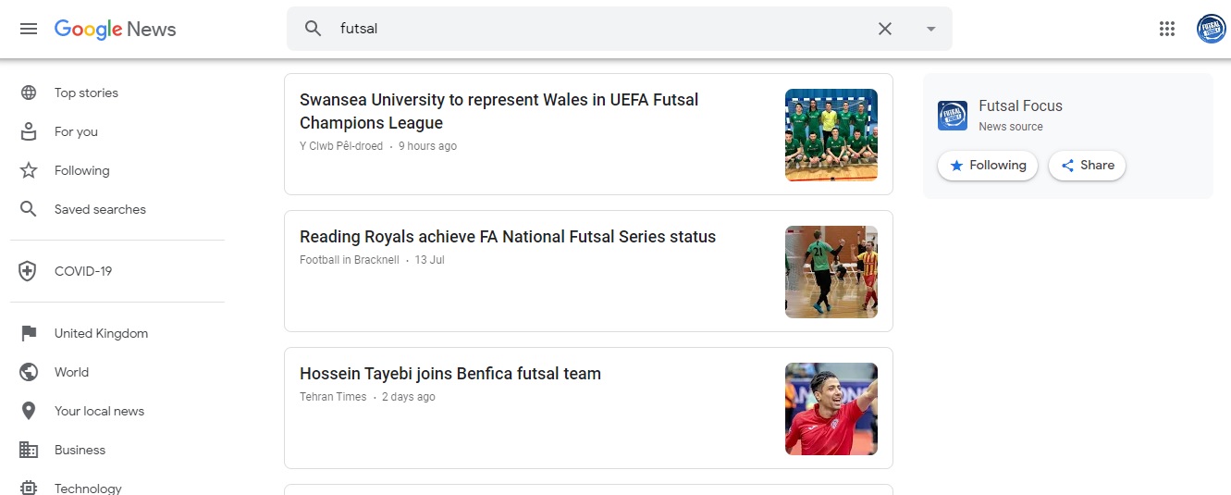Click the futsal search input field

coord(601,29)
